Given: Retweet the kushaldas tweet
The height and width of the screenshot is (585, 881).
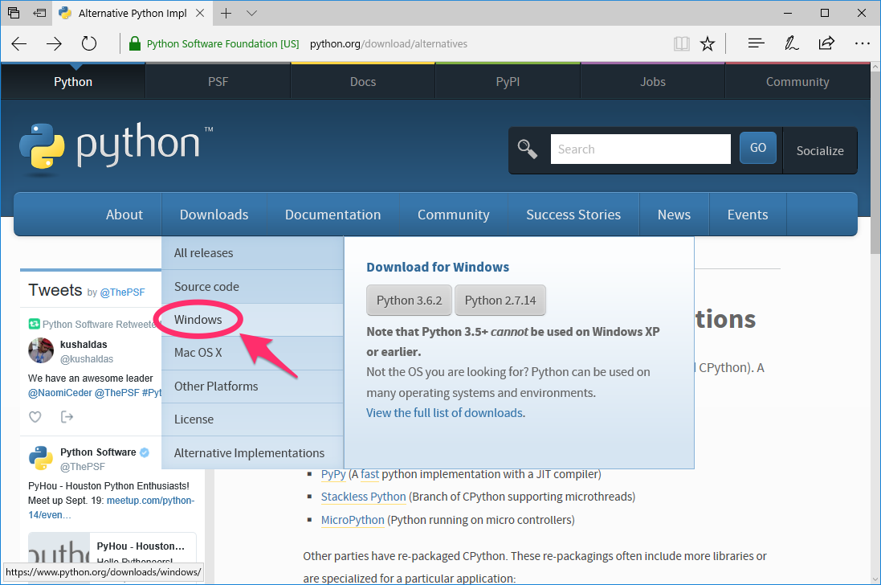Looking at the screenshot, I should [67, 417].
